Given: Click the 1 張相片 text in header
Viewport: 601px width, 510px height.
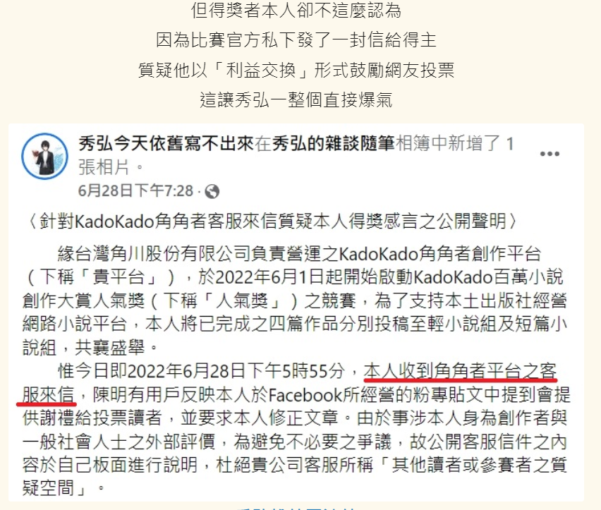Looking at the screenshot, I should click(296, 156).
